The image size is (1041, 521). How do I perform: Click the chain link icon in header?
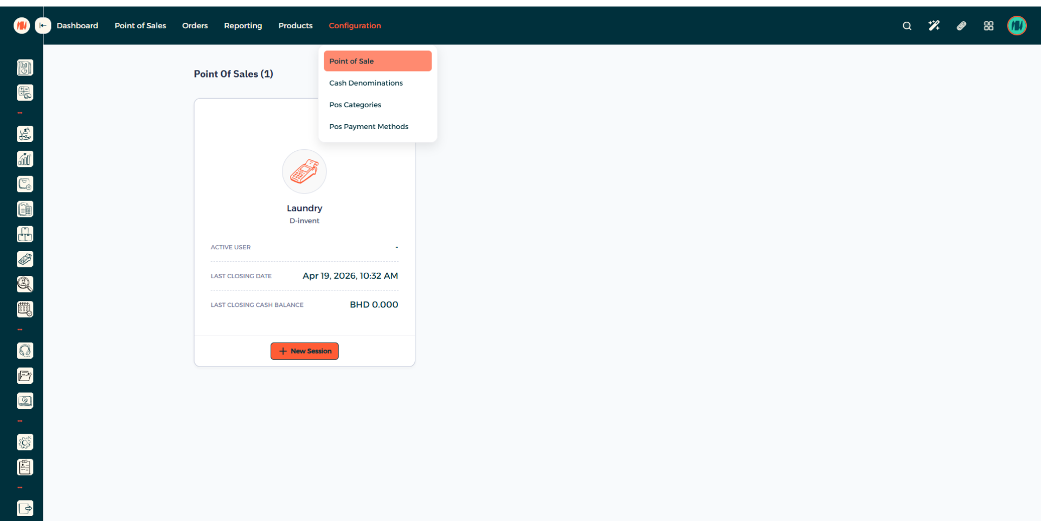(x=961, y=26)
